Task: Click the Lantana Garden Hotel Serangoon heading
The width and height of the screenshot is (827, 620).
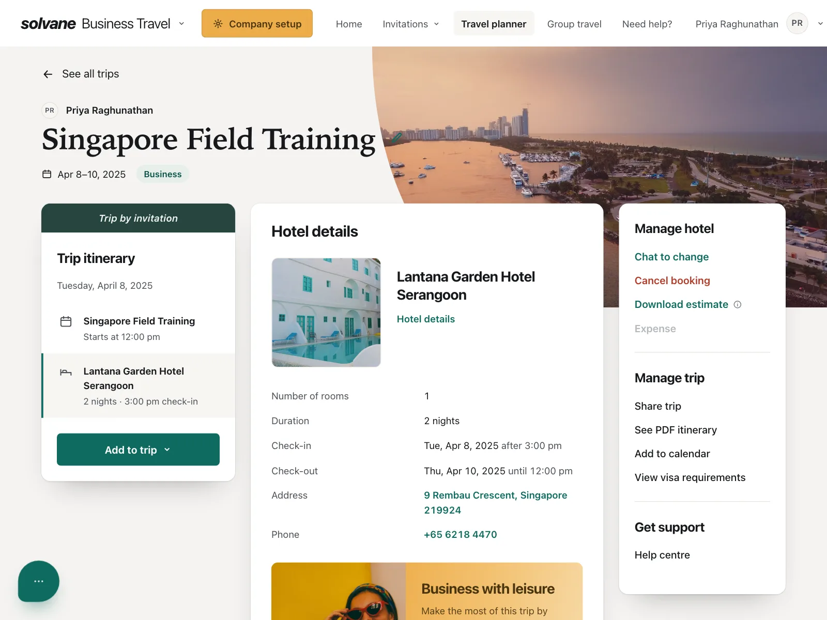Action: point(466,286)
